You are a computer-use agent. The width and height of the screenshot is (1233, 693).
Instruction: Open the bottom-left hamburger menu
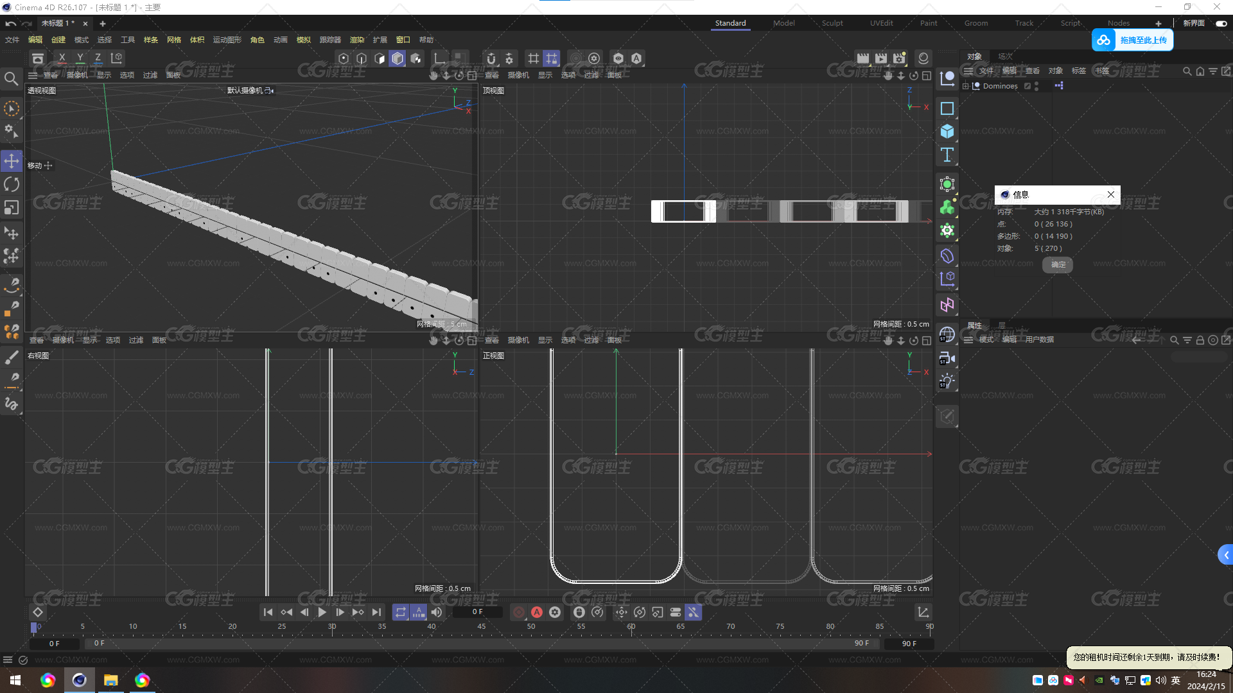(x=8, y=660)
